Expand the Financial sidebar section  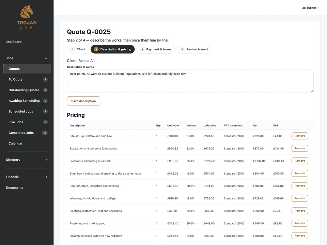[27, 177]
